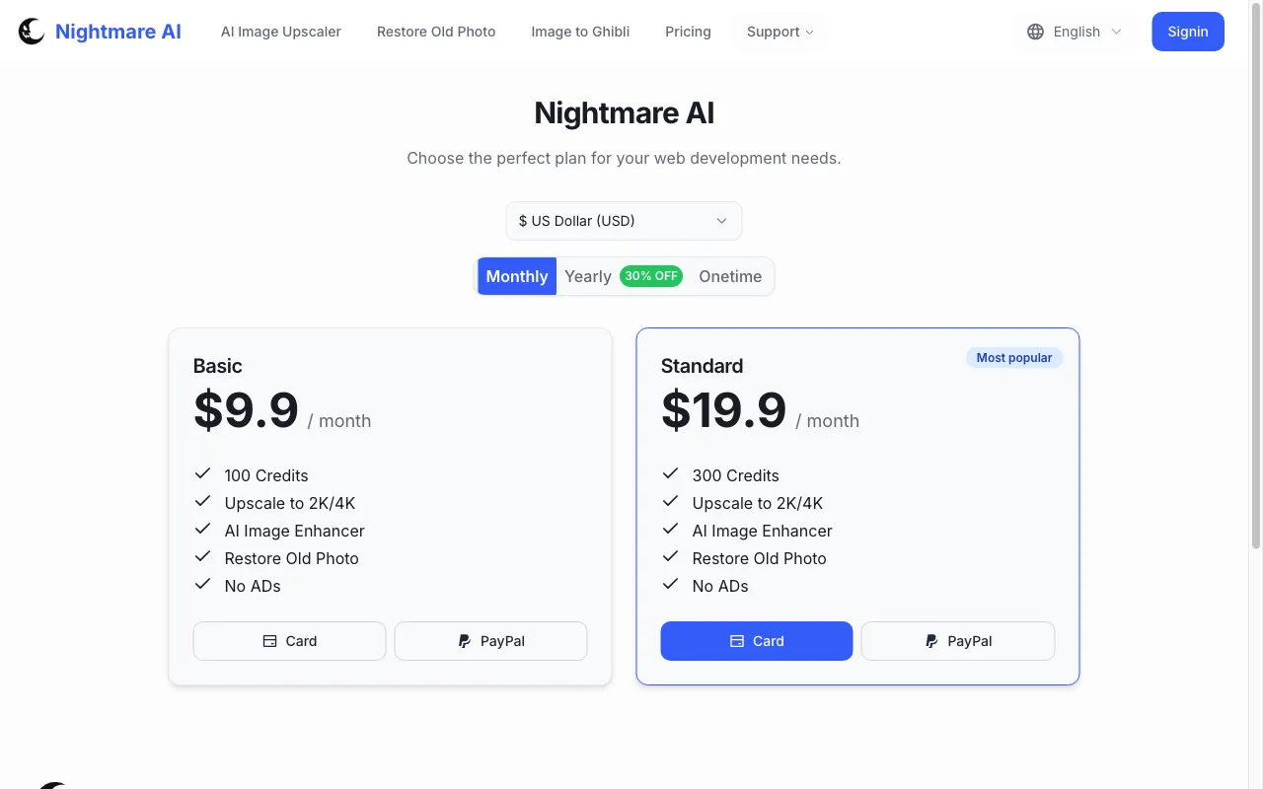Click the Most popular badge
Screen dimensions: 1263x789
click(1014, 358)
